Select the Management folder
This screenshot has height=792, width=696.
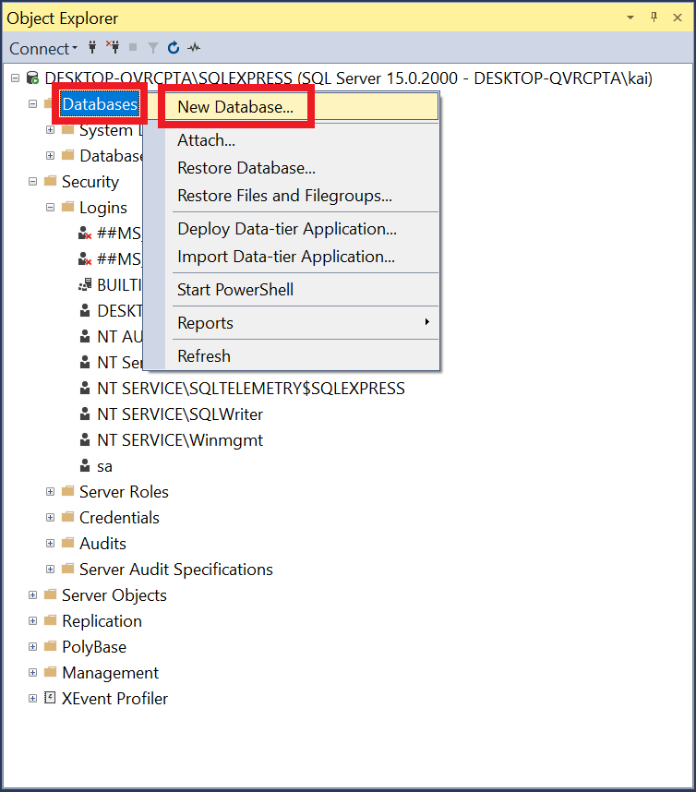click(110, 673)
